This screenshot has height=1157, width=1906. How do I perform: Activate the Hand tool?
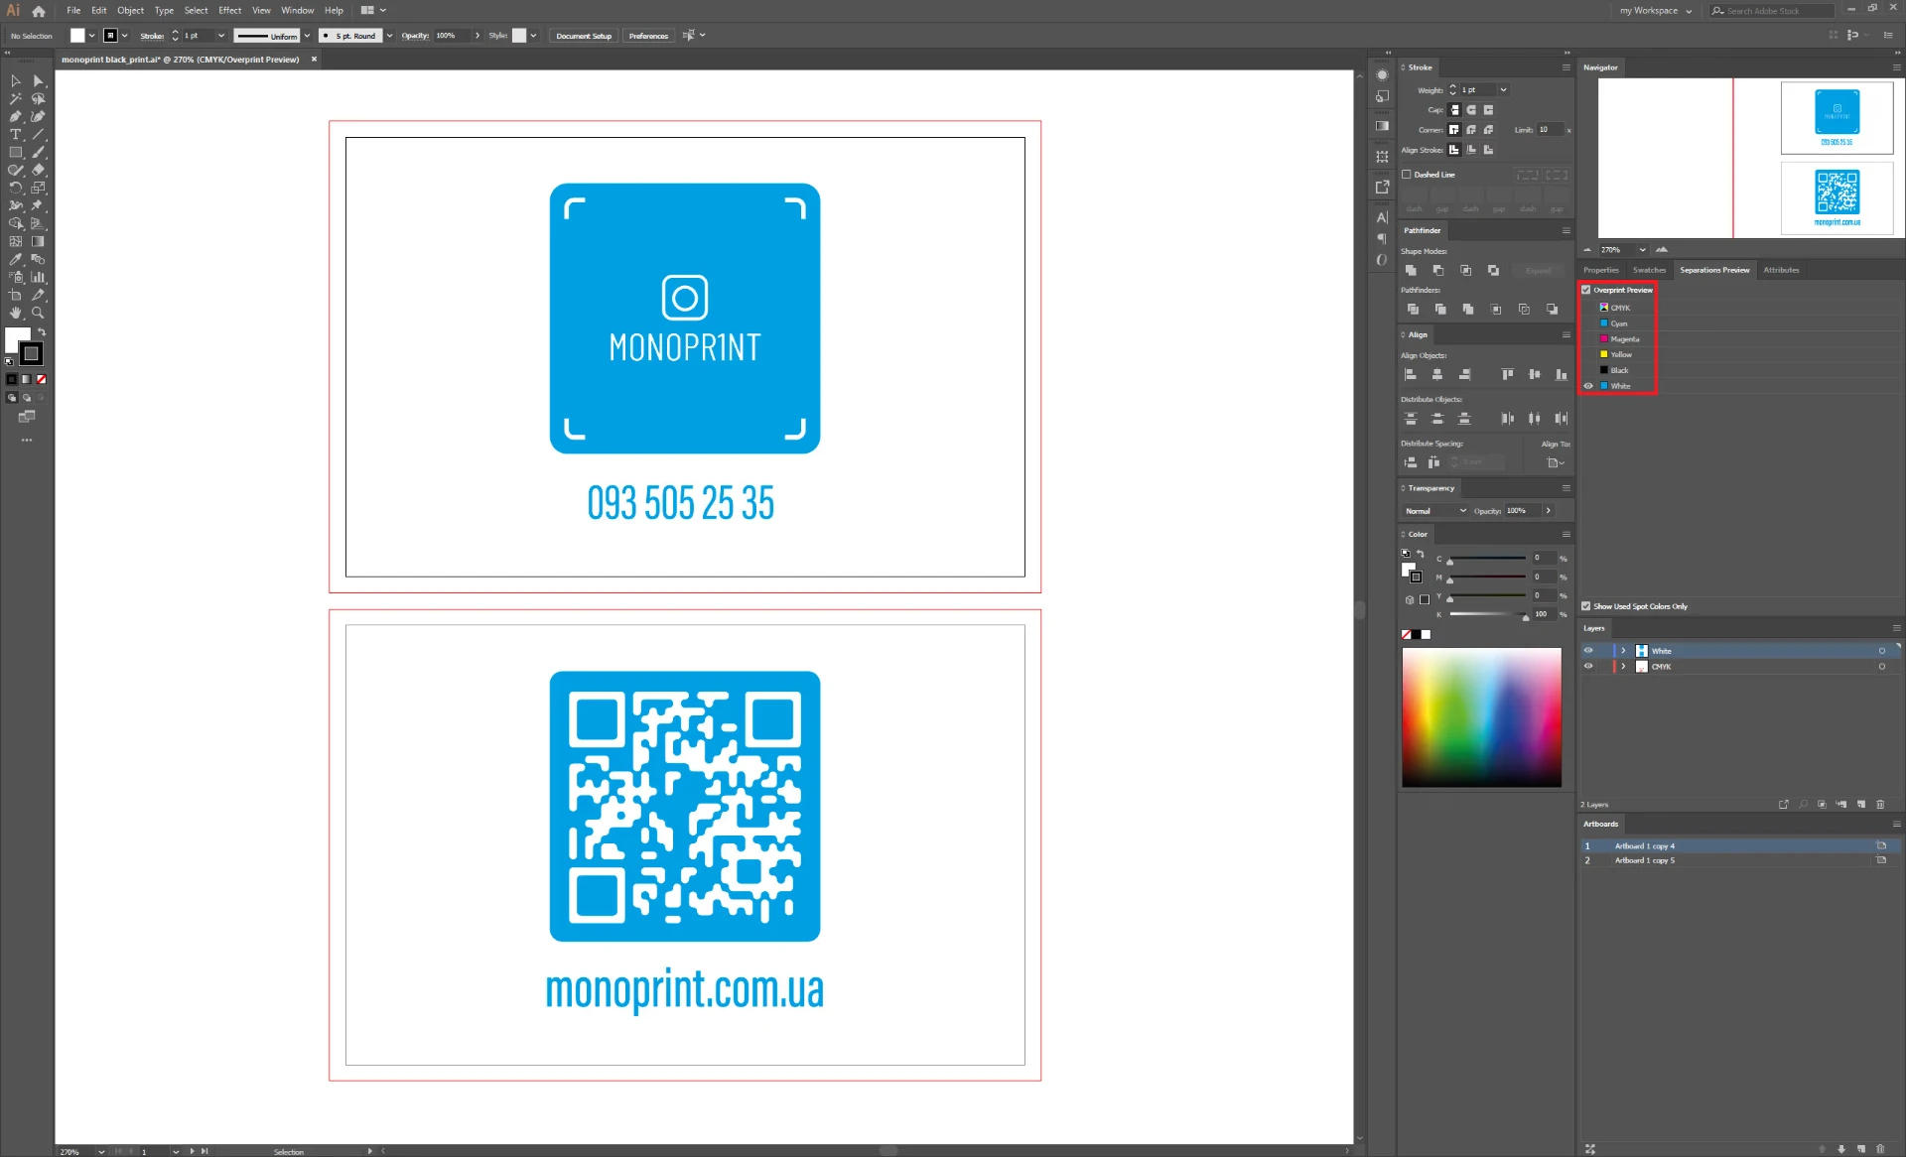pyautogui.click(x=16, y=314)
